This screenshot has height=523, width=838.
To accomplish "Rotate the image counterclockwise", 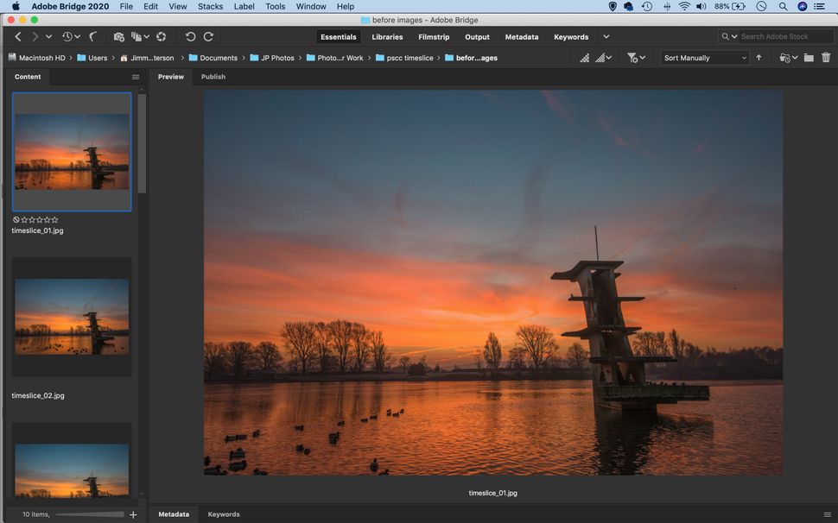I will coord(190,36).
